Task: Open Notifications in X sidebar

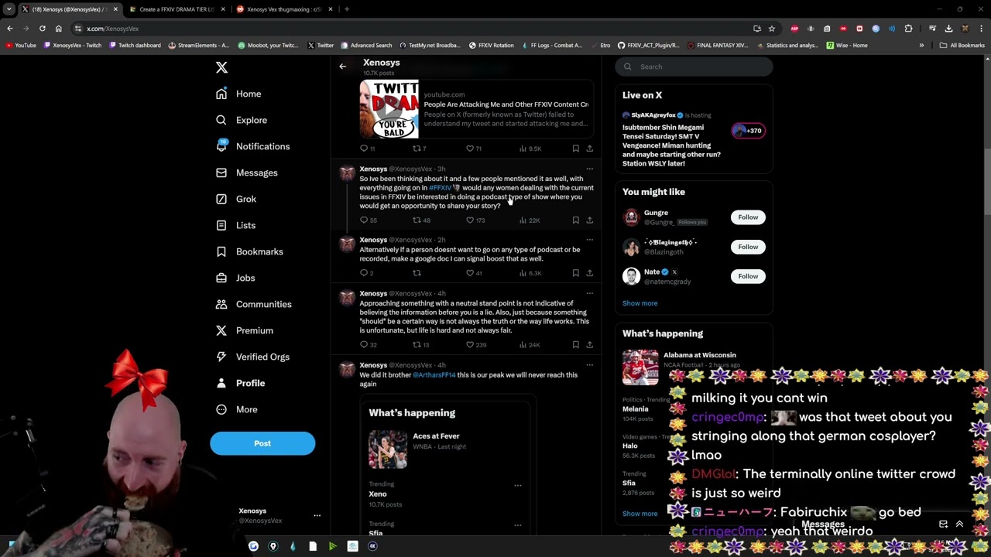Action: click(252, 146)
